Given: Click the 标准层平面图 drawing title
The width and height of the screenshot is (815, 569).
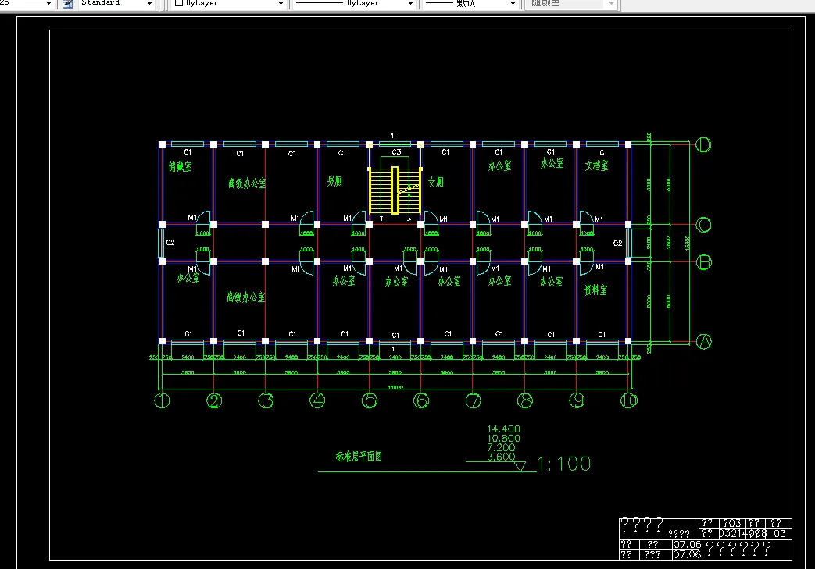Looking at the screenshot, I should coord(359,457).
